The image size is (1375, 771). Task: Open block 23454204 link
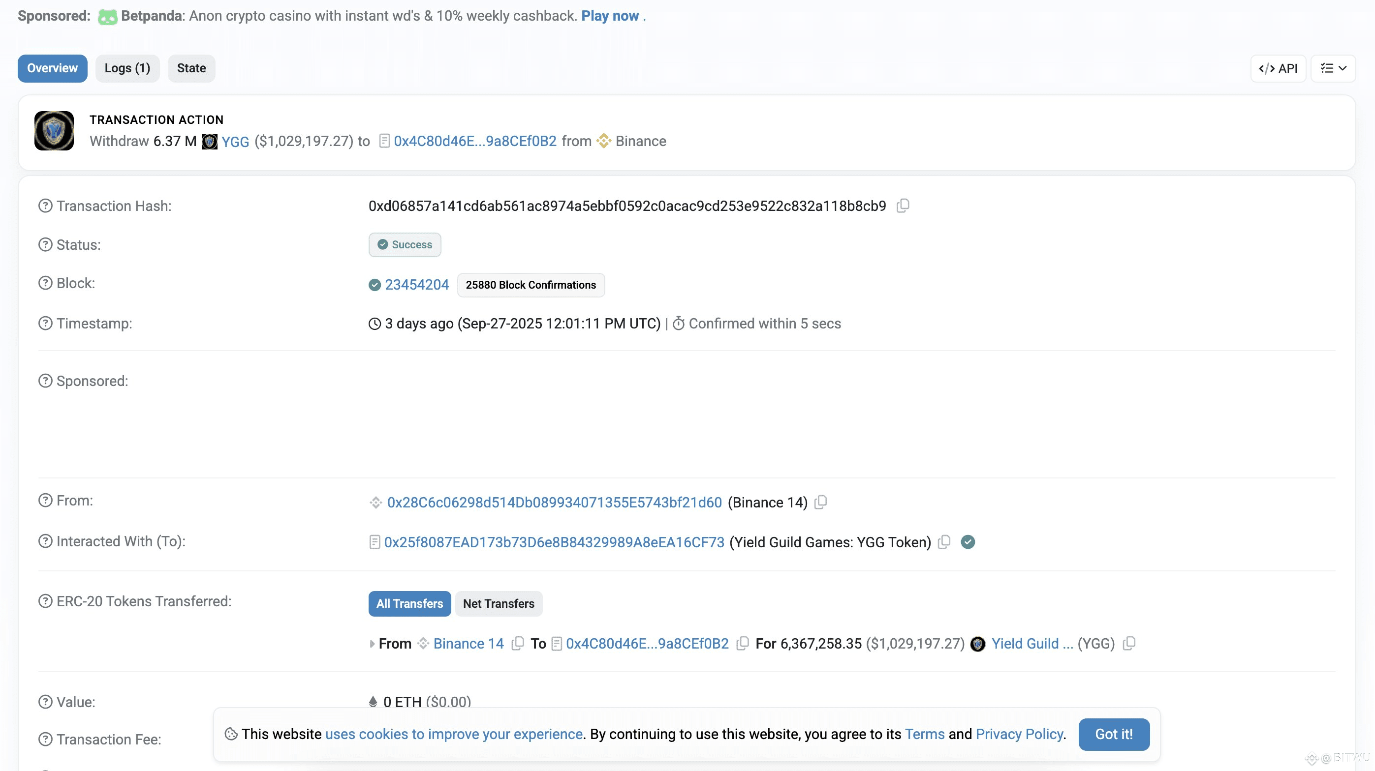point(416,285)
